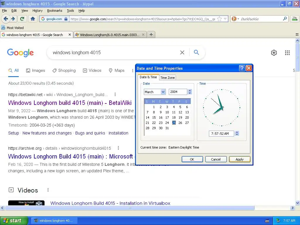This screenshot has height=225, width=300.
Task: Open the Tools menu
Action: (x=70, y=11)
